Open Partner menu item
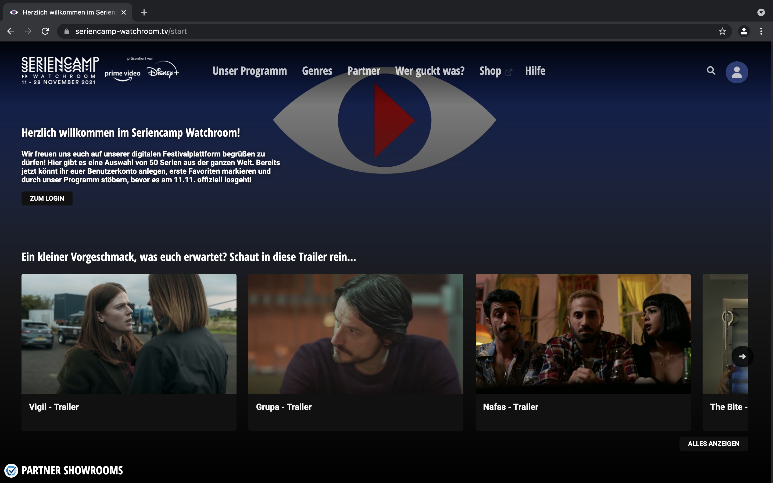Screen dimensions: 773x483 coord(364,71)
